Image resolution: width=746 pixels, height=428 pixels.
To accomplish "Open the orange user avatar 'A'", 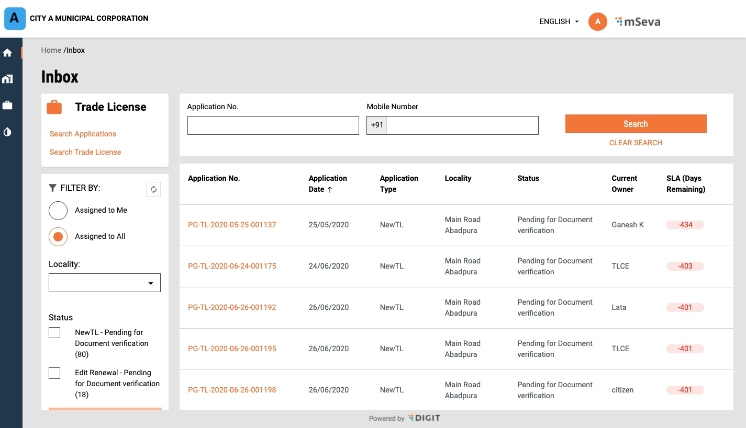I will click(597, 21).
